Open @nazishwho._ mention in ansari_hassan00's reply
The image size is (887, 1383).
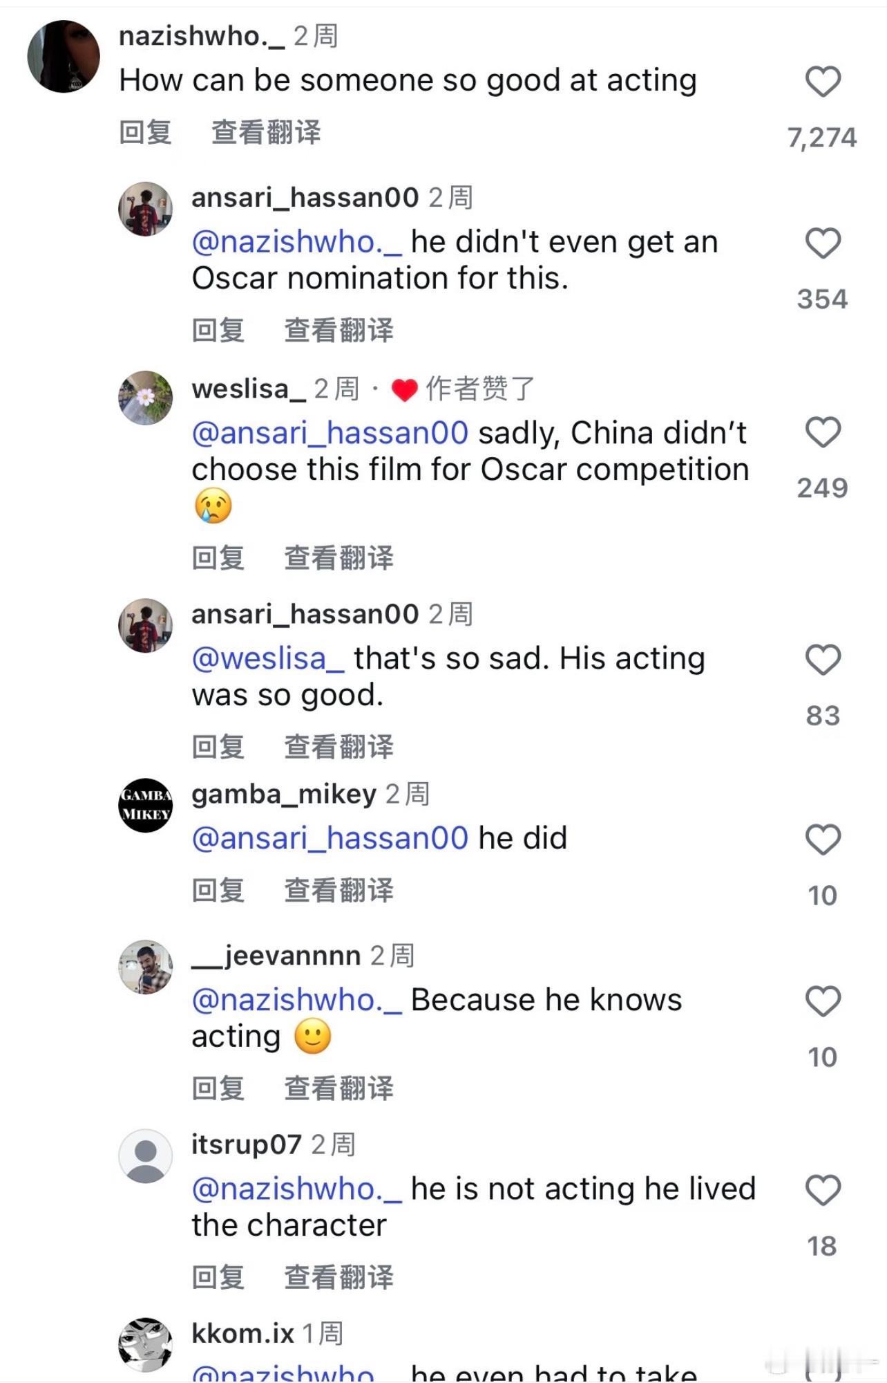click(x=296, y=242)
